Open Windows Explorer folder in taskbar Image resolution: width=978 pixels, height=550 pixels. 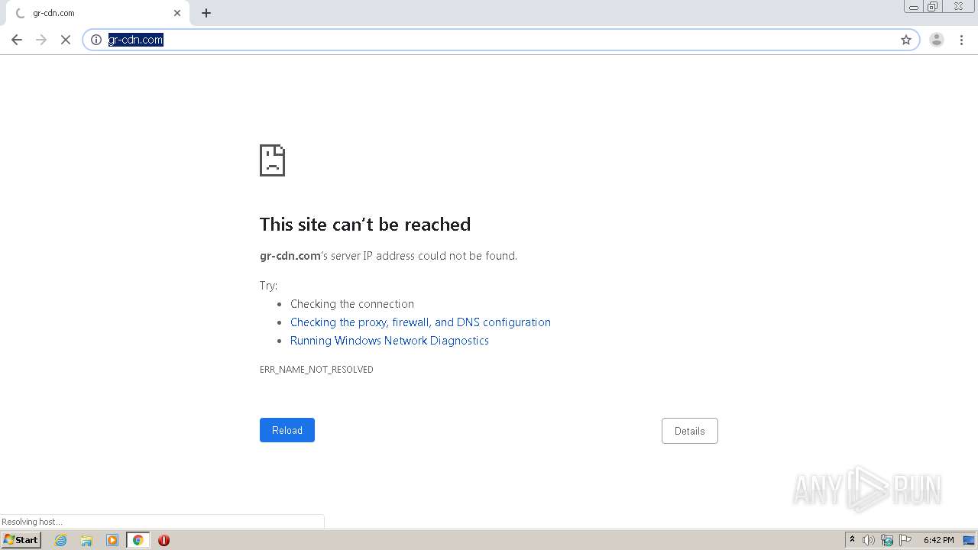[x=86, y=540]
